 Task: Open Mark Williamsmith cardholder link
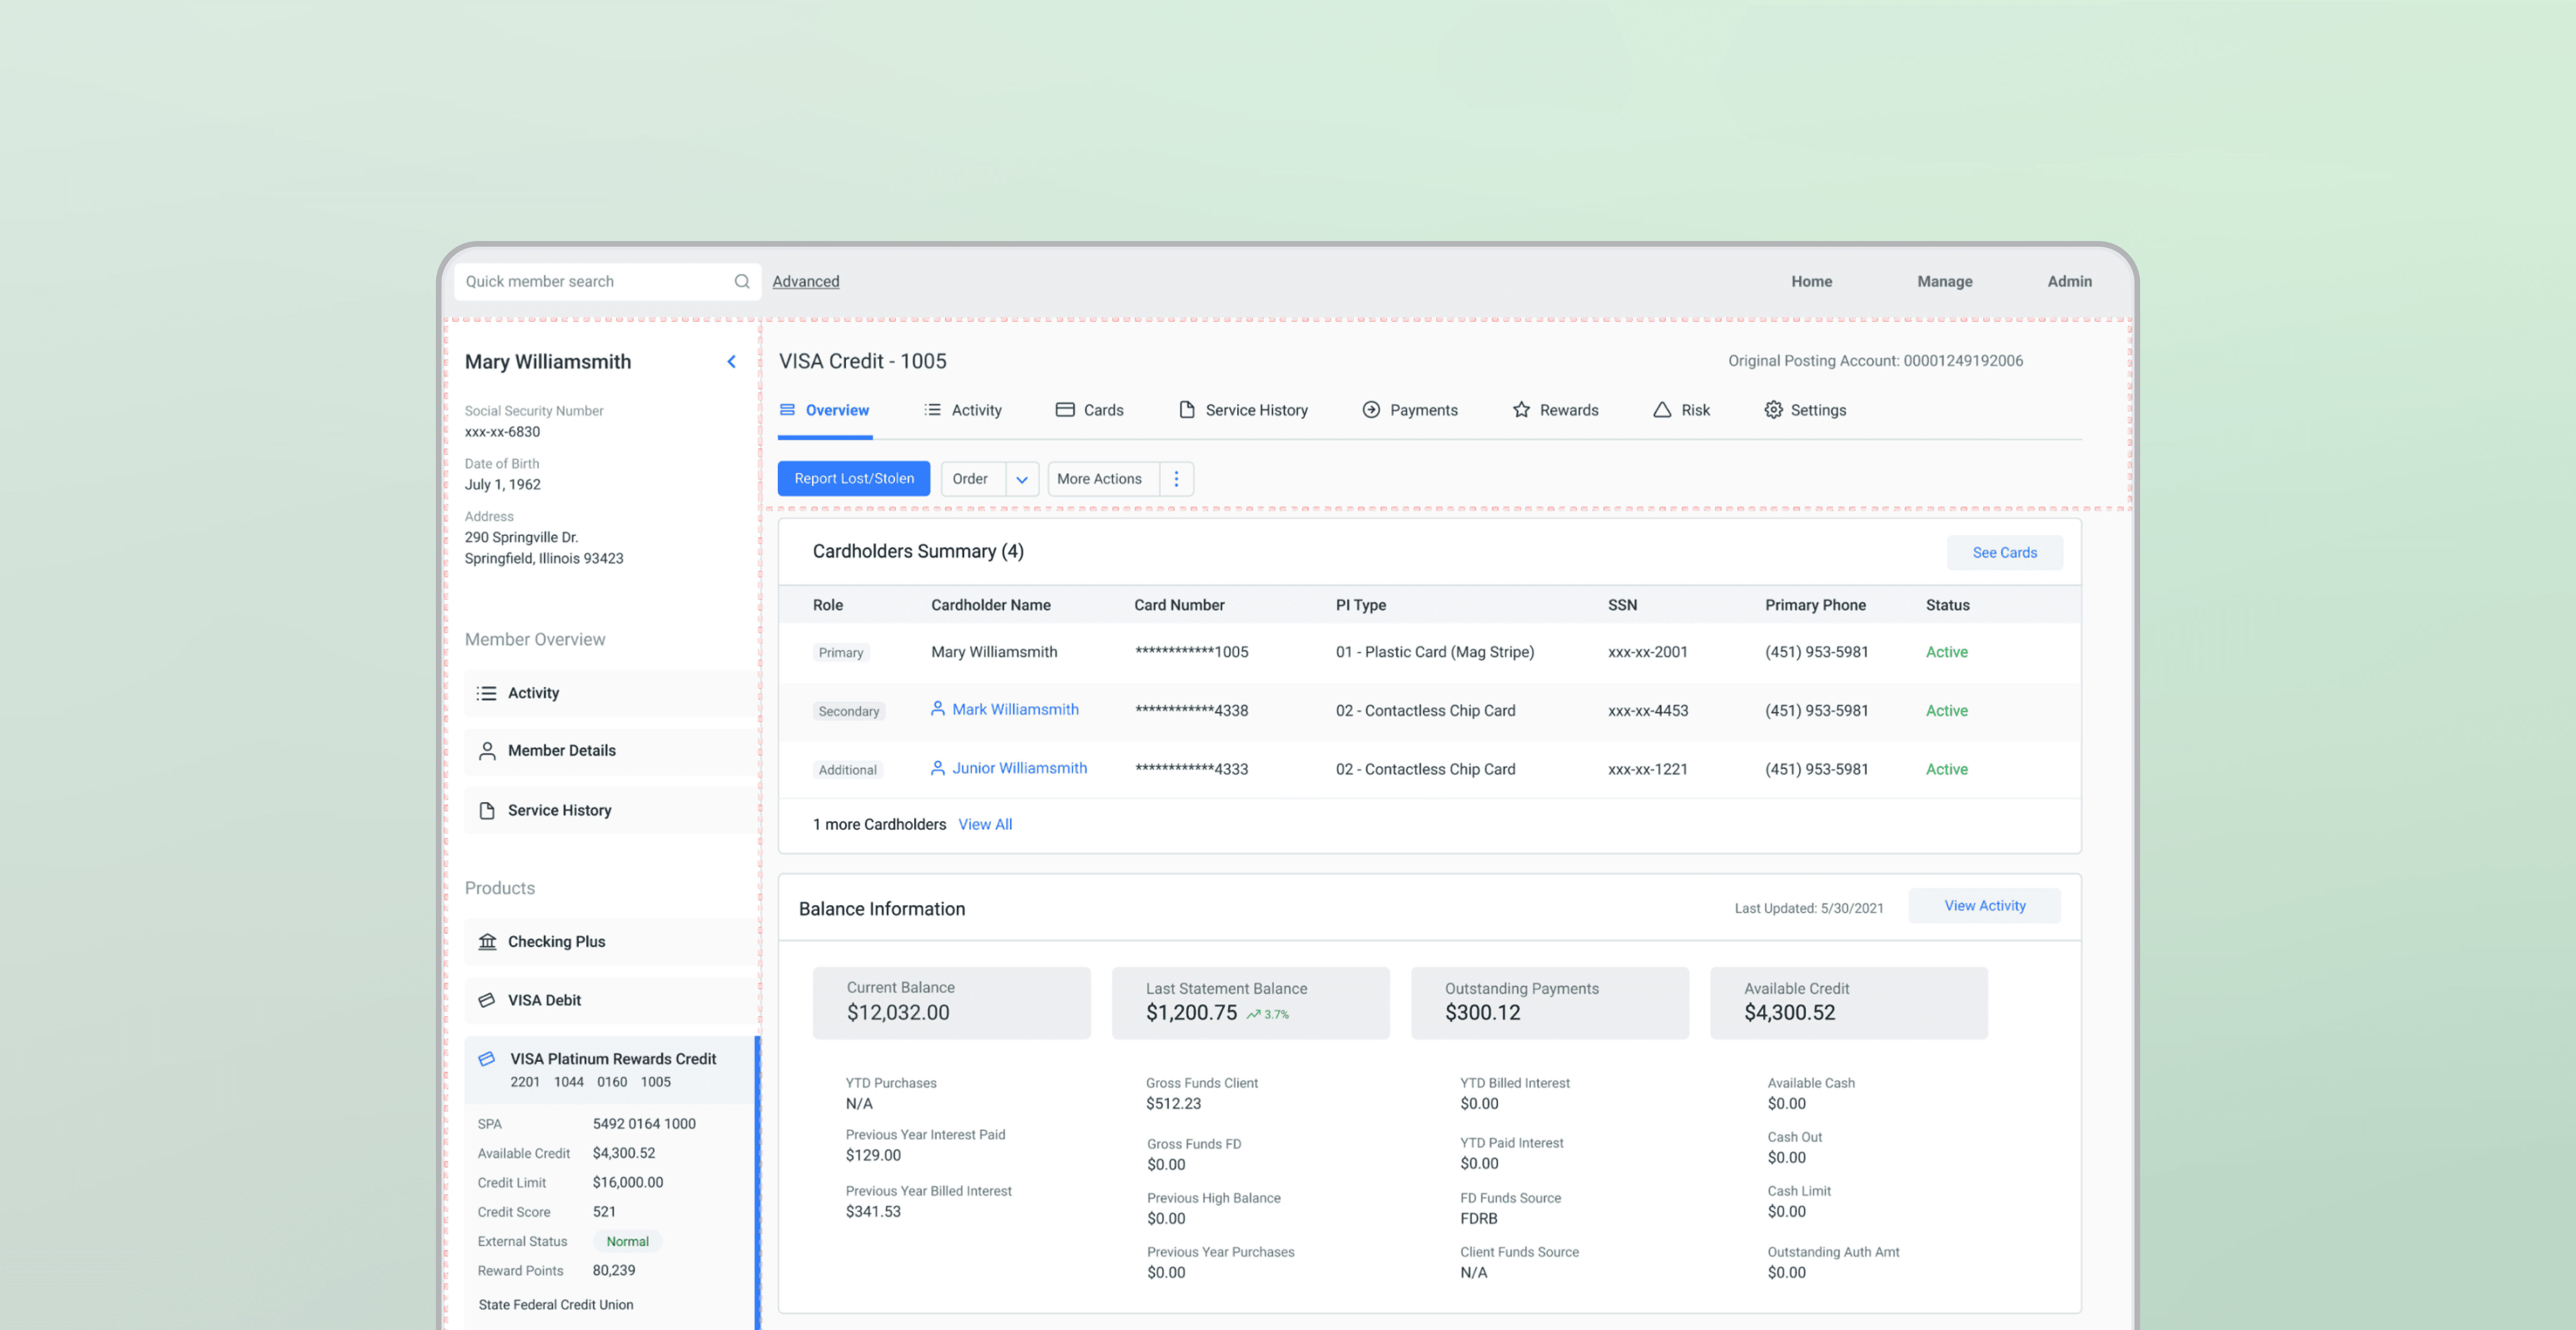[1015, 709]
